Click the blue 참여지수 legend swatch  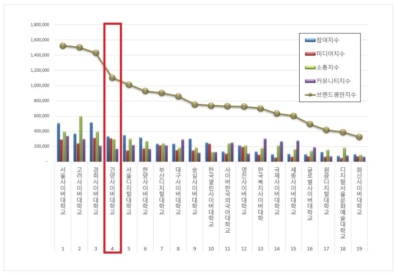310,40
